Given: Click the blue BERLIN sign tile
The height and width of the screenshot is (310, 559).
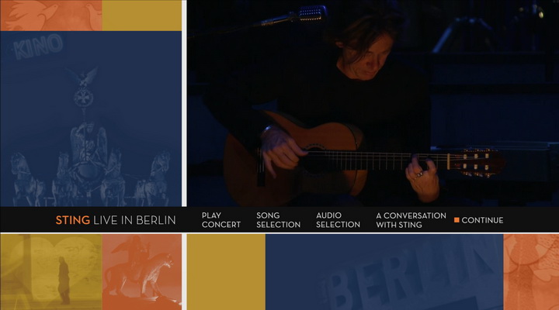Looking at the screenshot, I should (x=384, y=272).
